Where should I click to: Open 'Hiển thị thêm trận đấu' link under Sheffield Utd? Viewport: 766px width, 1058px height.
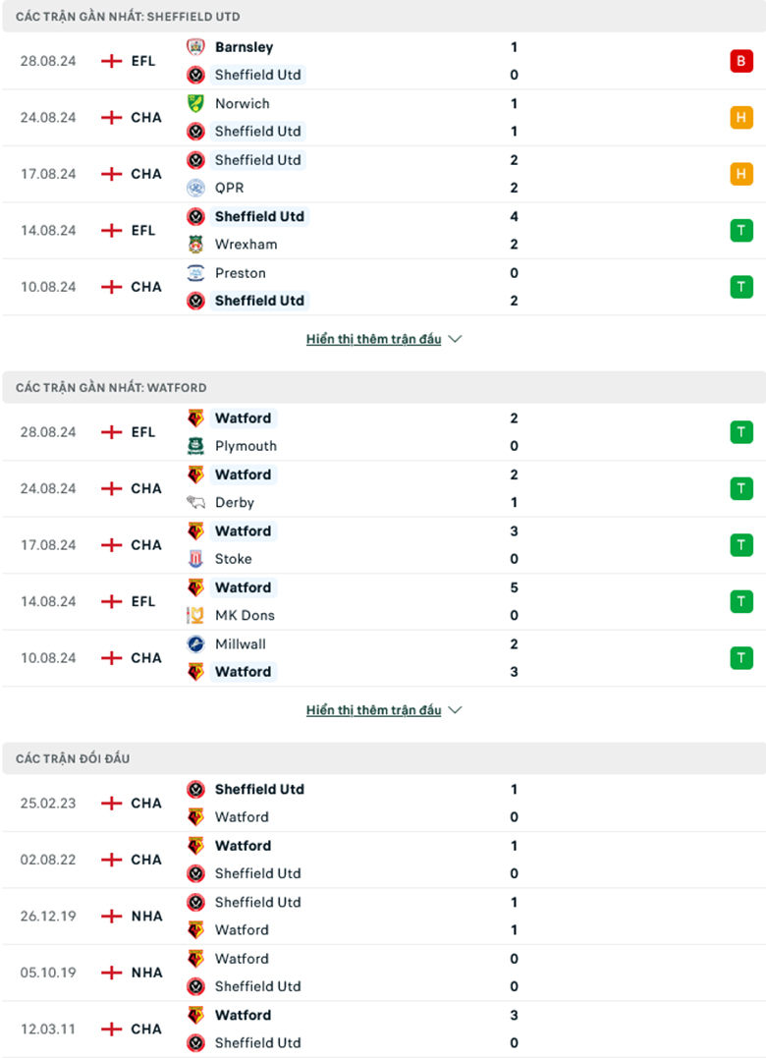pyautogui.click(x=373, y=339)
